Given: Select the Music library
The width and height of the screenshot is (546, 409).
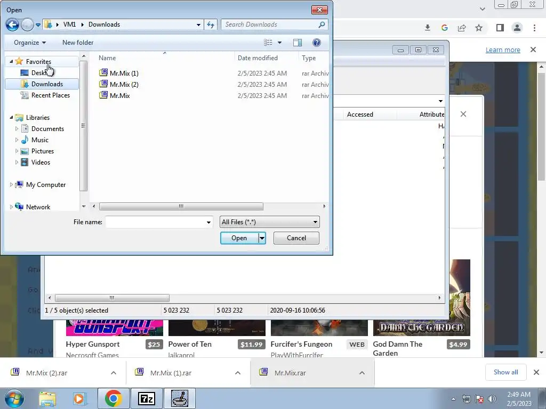Looking at the screenshot, I should [35, 140].
